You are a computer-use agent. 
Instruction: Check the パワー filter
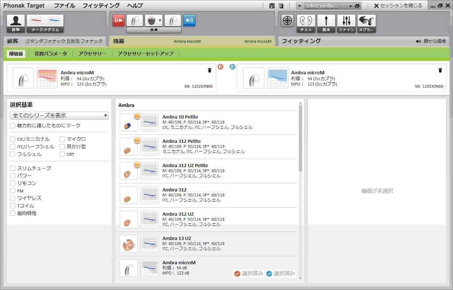coord(13,176)
